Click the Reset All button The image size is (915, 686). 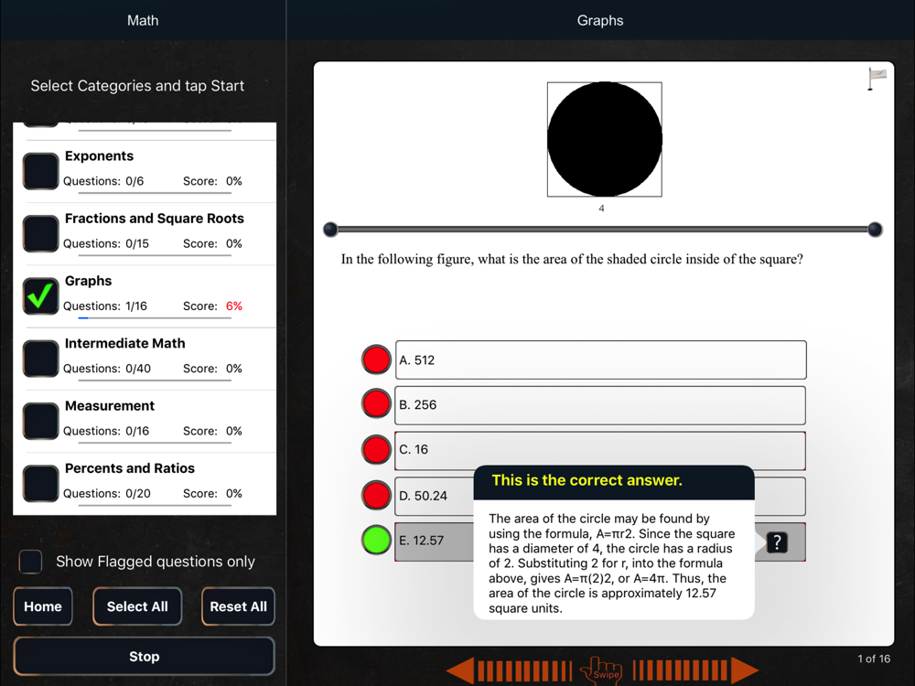point(238,606)
